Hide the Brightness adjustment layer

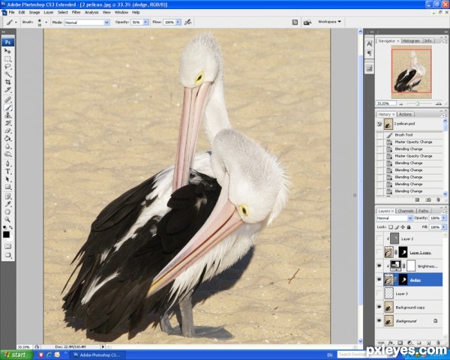379,266
